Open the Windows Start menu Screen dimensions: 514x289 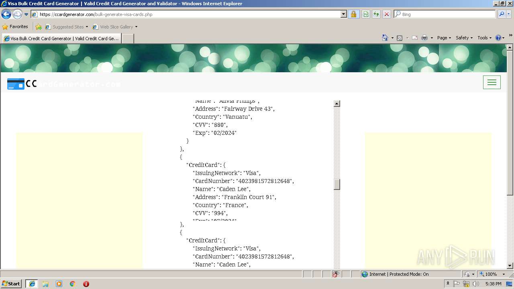(x=11, y=284)
